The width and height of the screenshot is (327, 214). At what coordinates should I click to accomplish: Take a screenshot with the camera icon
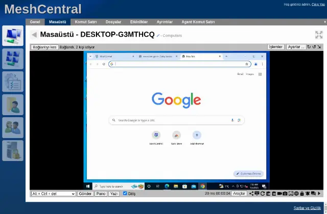(x=285, y=194)
